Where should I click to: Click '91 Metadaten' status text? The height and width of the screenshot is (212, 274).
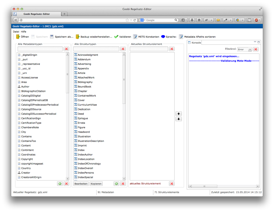tap(106, 192)
